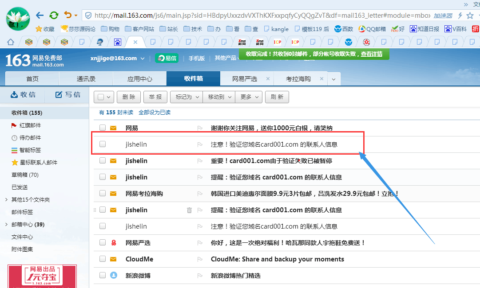Open the select-all checkbox dropdown arrow
Screen dimensions: 480x288
click(109, 97)
